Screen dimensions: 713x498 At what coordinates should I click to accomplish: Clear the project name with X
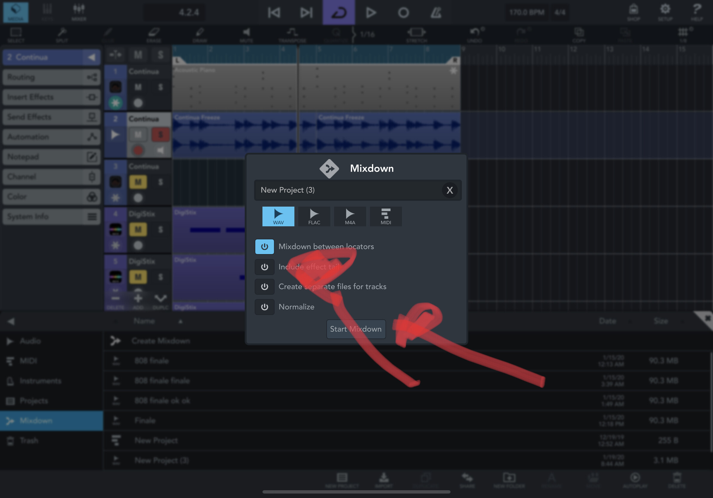[449, 190]
